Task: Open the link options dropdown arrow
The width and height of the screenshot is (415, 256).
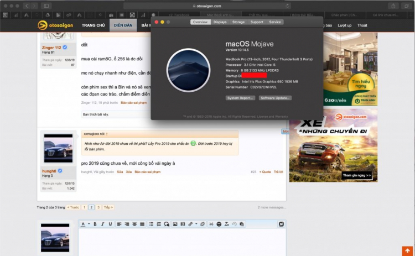Action: tap(196, 224)
